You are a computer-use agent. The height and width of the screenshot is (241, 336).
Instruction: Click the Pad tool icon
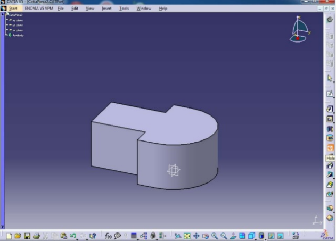click(x=330, y=109)
